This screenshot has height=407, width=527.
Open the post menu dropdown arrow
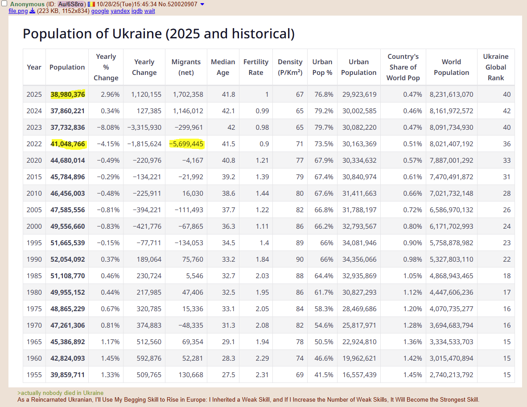tap(202, 4)
